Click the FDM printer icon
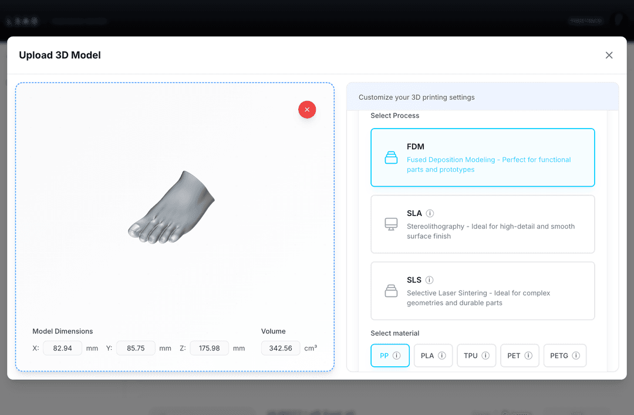The height and width of the screenshot is (415, 634). 391,157
